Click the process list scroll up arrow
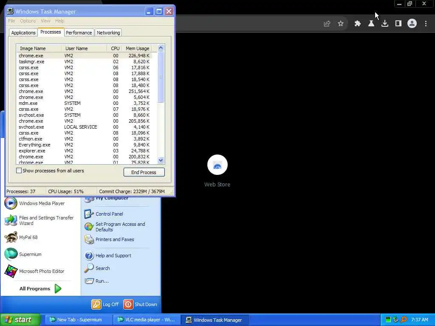The image size is (435, 326). [161, 48]
